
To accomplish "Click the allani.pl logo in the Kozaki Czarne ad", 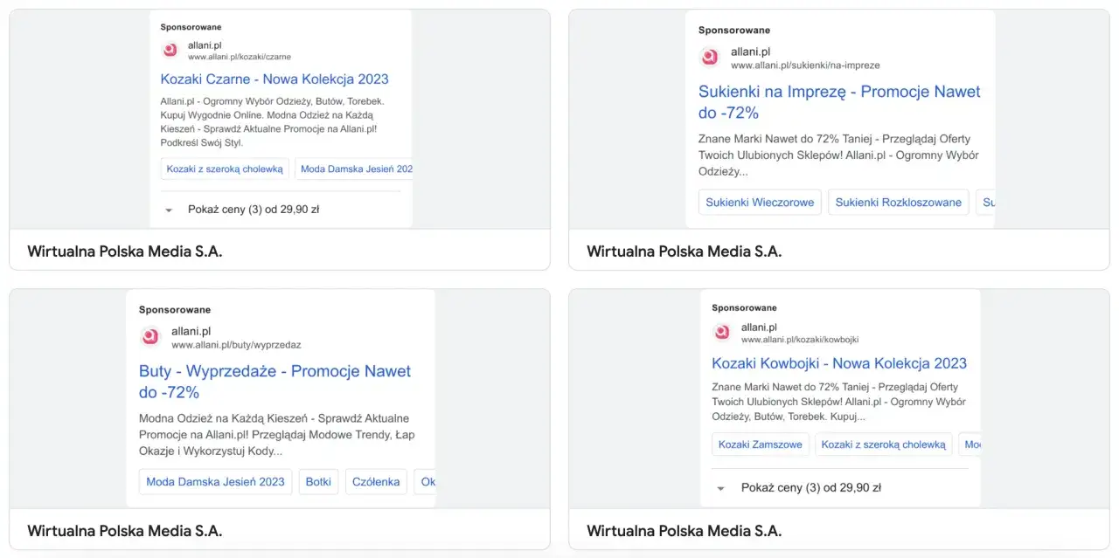I will (x=170, y=50).
